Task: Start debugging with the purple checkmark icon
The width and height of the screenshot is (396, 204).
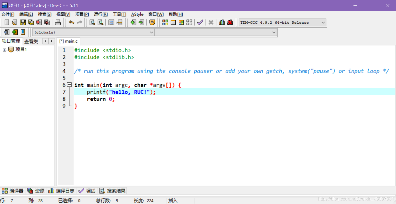Action: pyautogui.click(x=200, y=23)
